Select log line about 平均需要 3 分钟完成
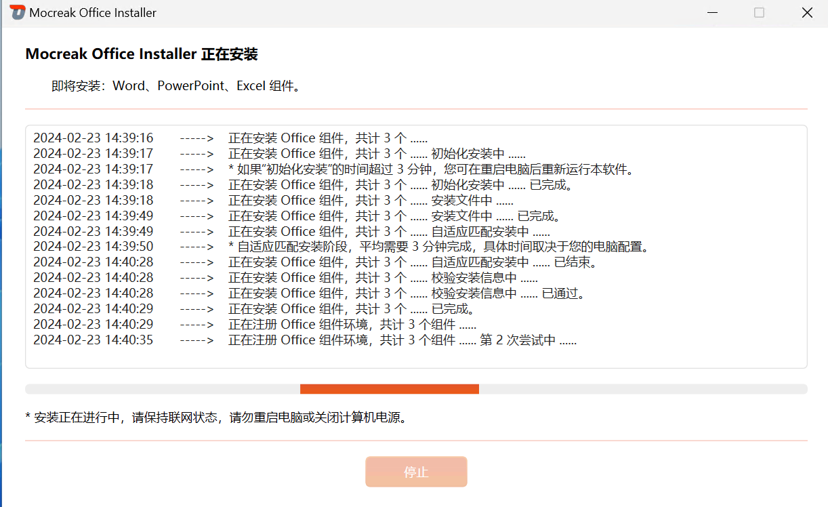Image resolution: width=828 pixels, height=507 pixels. (343, 247)
